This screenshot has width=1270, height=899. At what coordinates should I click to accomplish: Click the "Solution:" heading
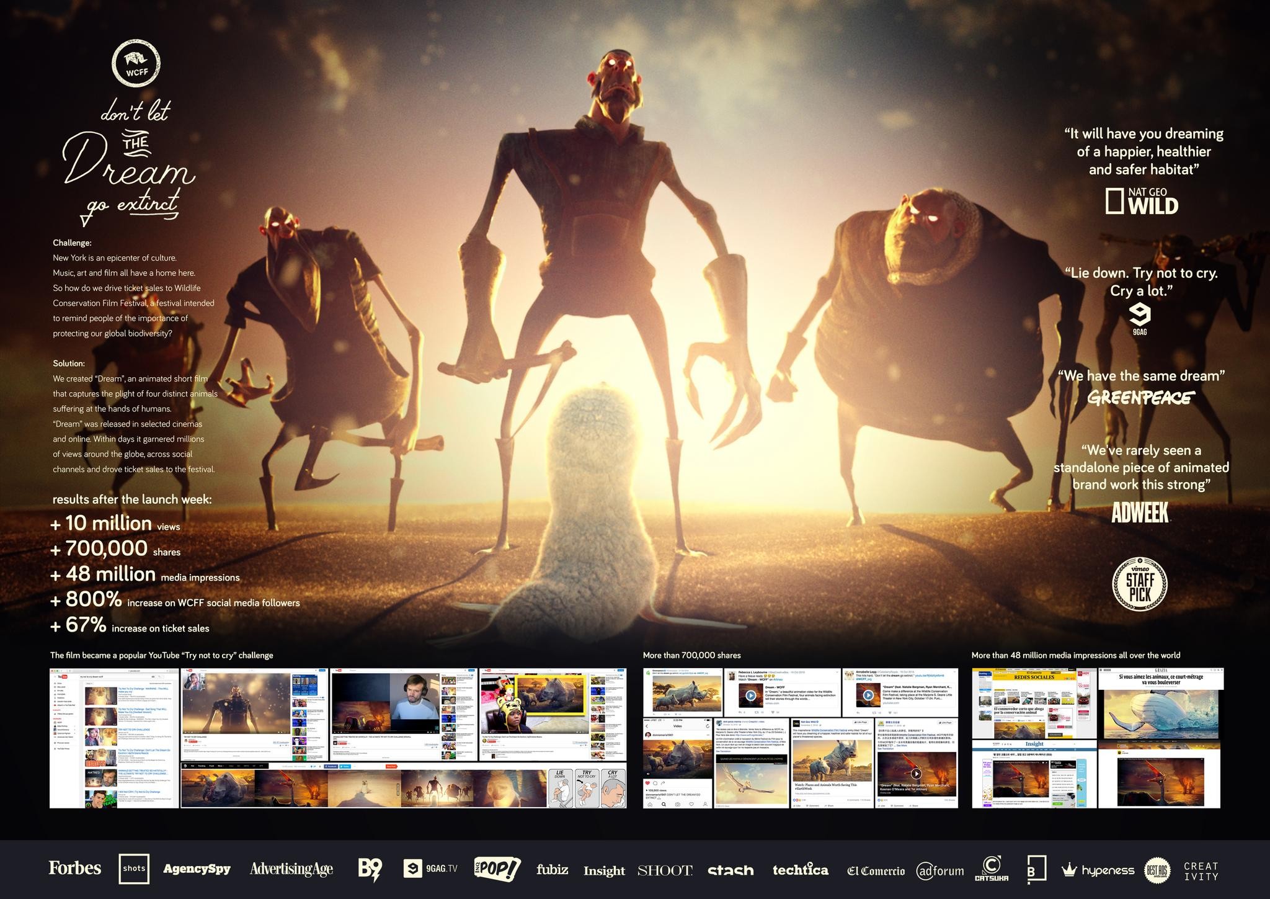point(69,363)
